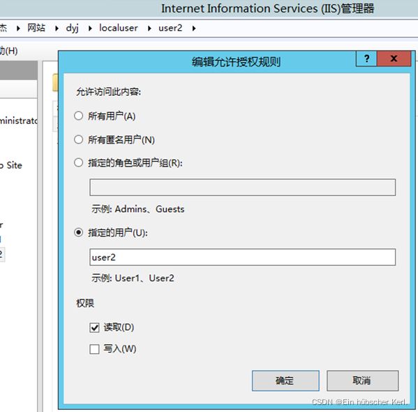Expand the arrow after localuser breadcrumb
This screenshot has height=412, width=418.
pyautogui.click(x=149, y=28)
